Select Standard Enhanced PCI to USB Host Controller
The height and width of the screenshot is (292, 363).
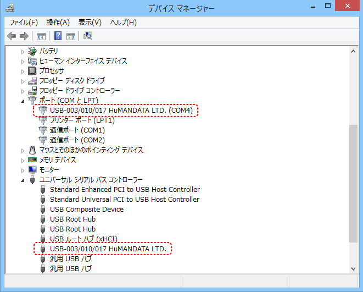124,190
